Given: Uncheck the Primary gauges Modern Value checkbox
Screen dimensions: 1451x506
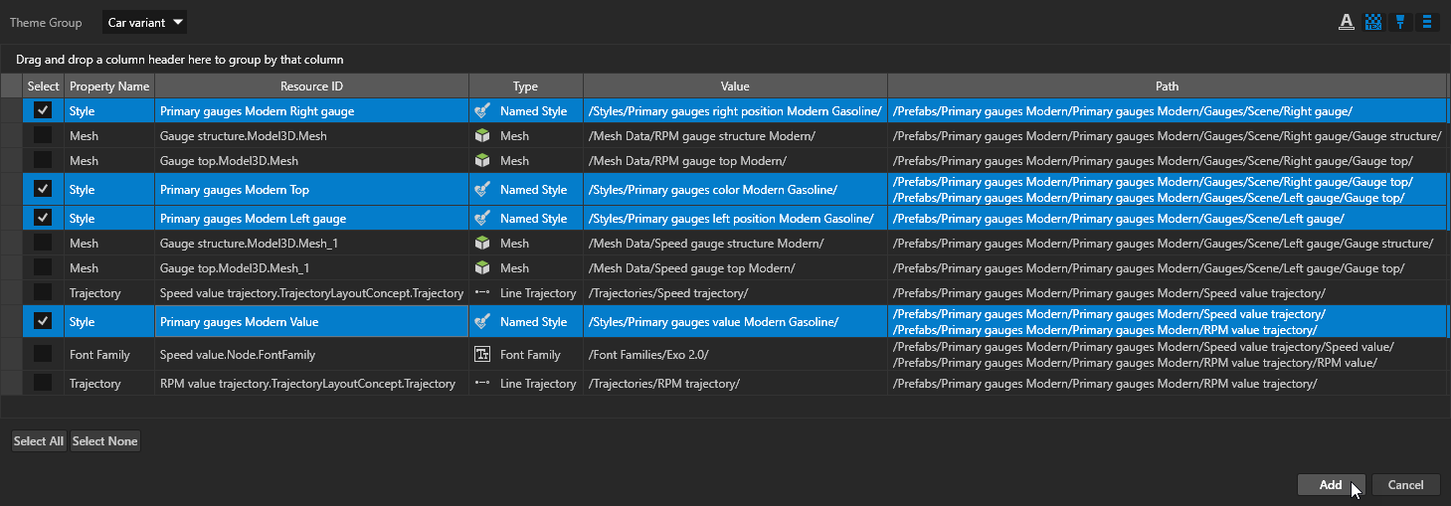Looking at the screenshot, I should [43, 322].
